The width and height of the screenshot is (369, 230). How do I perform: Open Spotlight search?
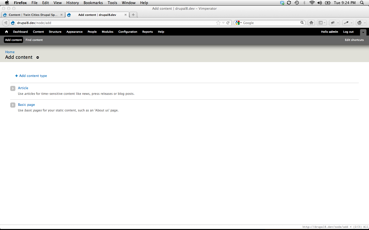362,3
